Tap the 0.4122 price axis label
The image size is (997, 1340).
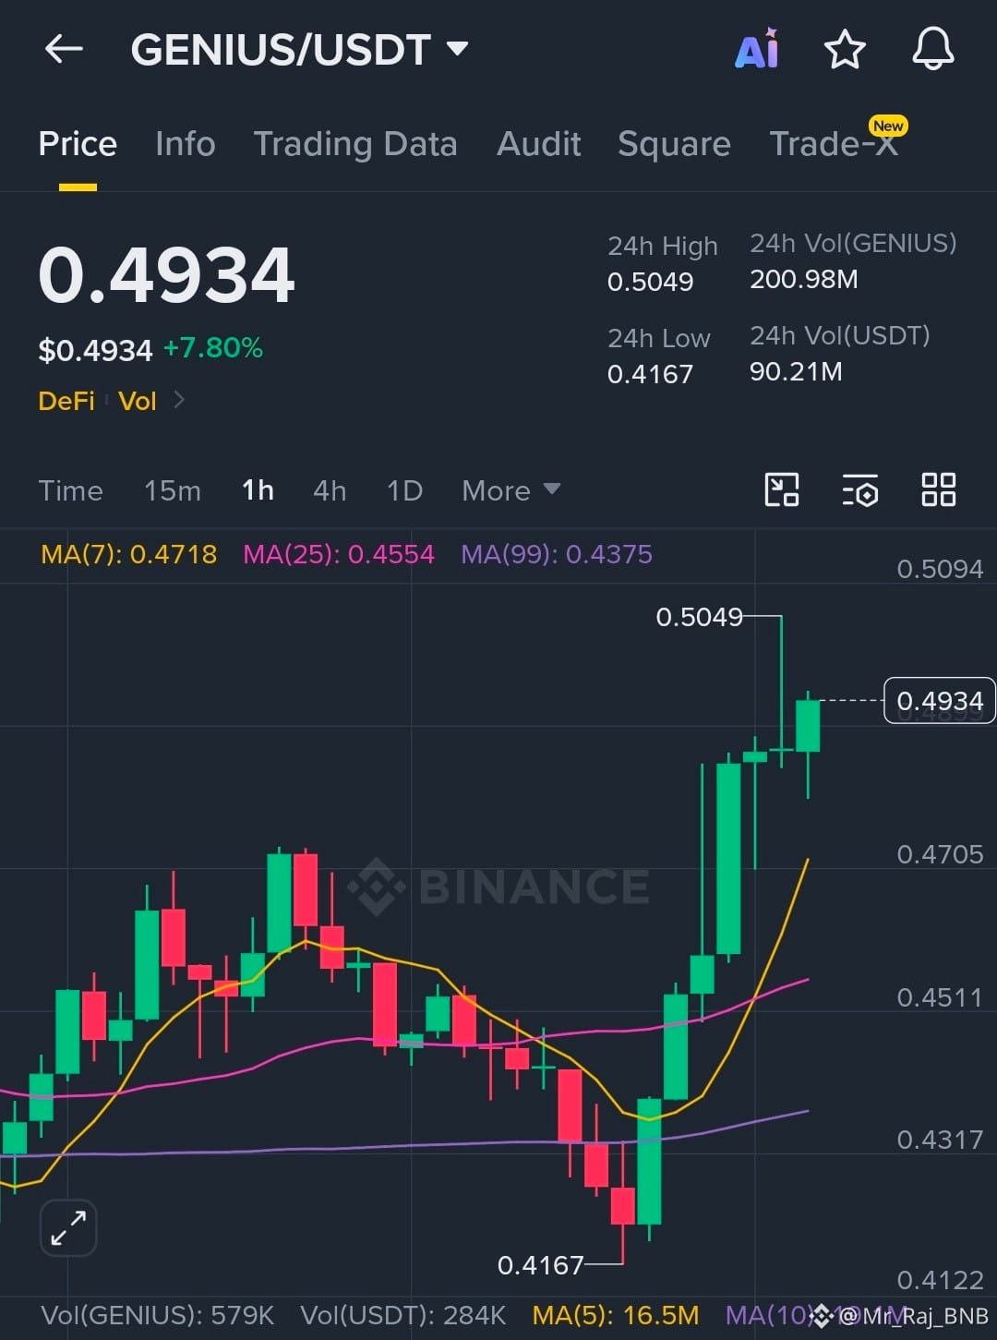pos(940,1280)
